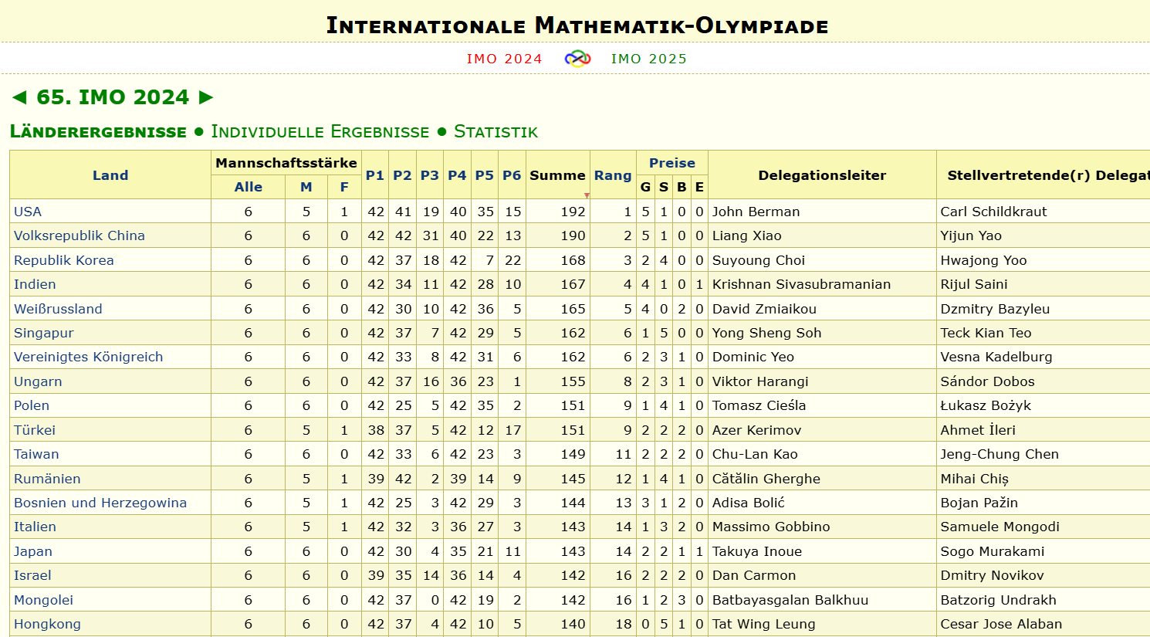1150x637 pixels.
Task: Sort by P3 column header
Action: (429, 175)
